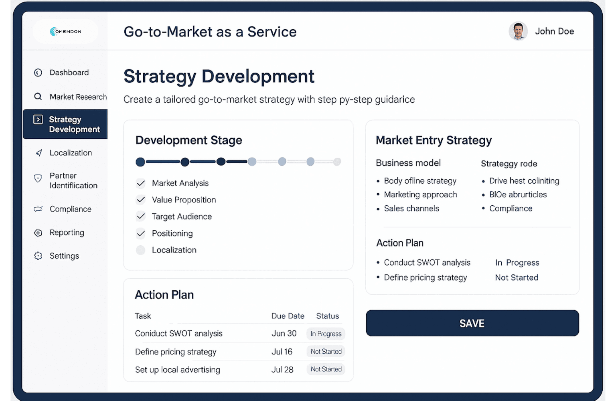This screenshot has height=401, width=616.
Task: Select the In Progress status badge
Action: click(326, 333)
